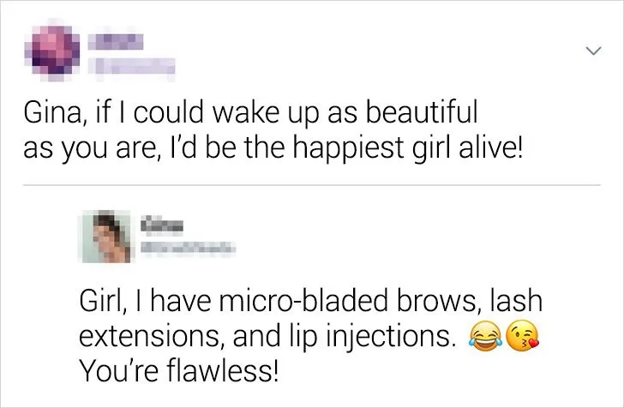This screenshot has width=624, height=408.
Task: Open the post options chevron menu
Action: (x=590, y=53)
